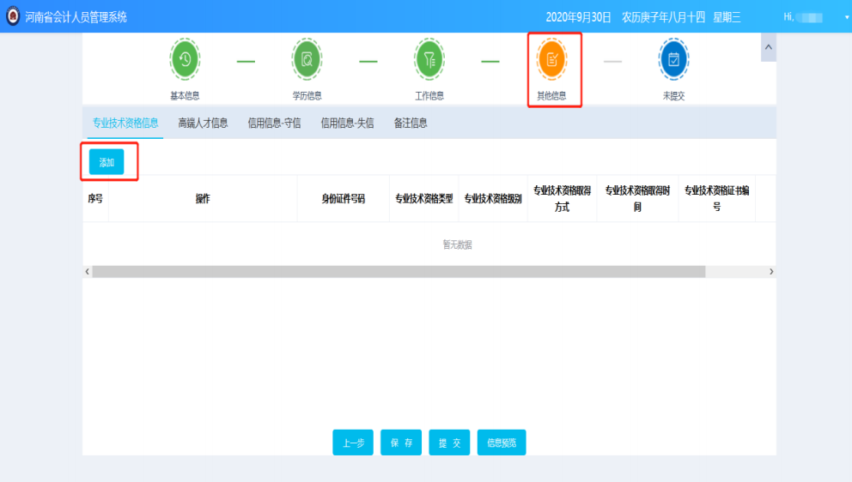This screenshot has height=482, width=852.
Task: Click the table's horizontal scrollbar right arrow
Action: tap(771, 271)
